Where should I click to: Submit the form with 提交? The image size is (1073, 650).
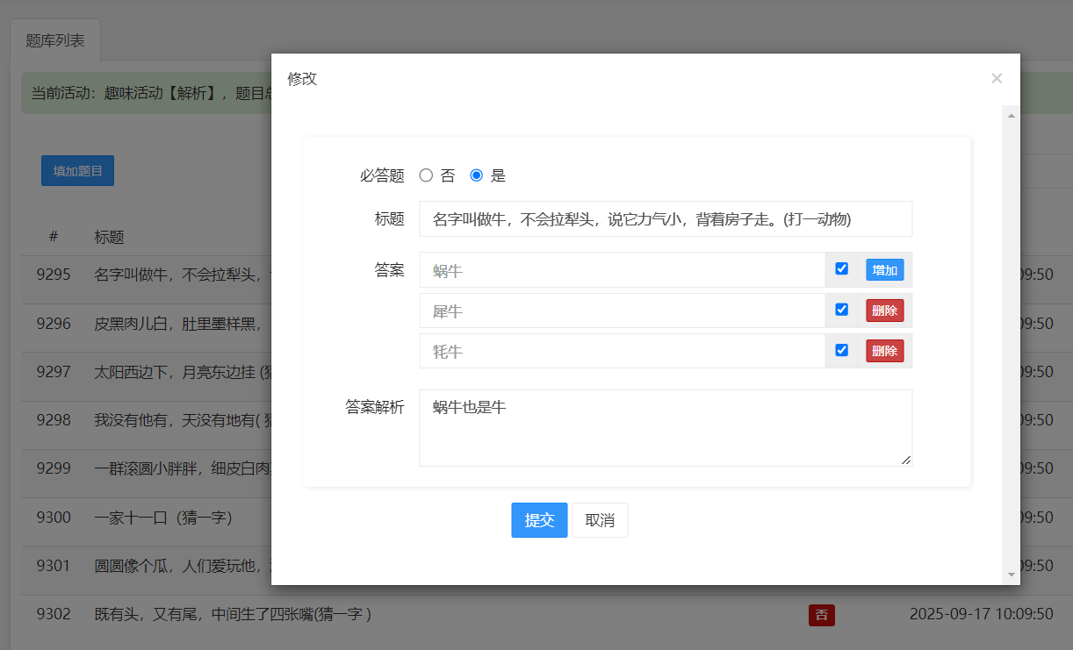539,520
